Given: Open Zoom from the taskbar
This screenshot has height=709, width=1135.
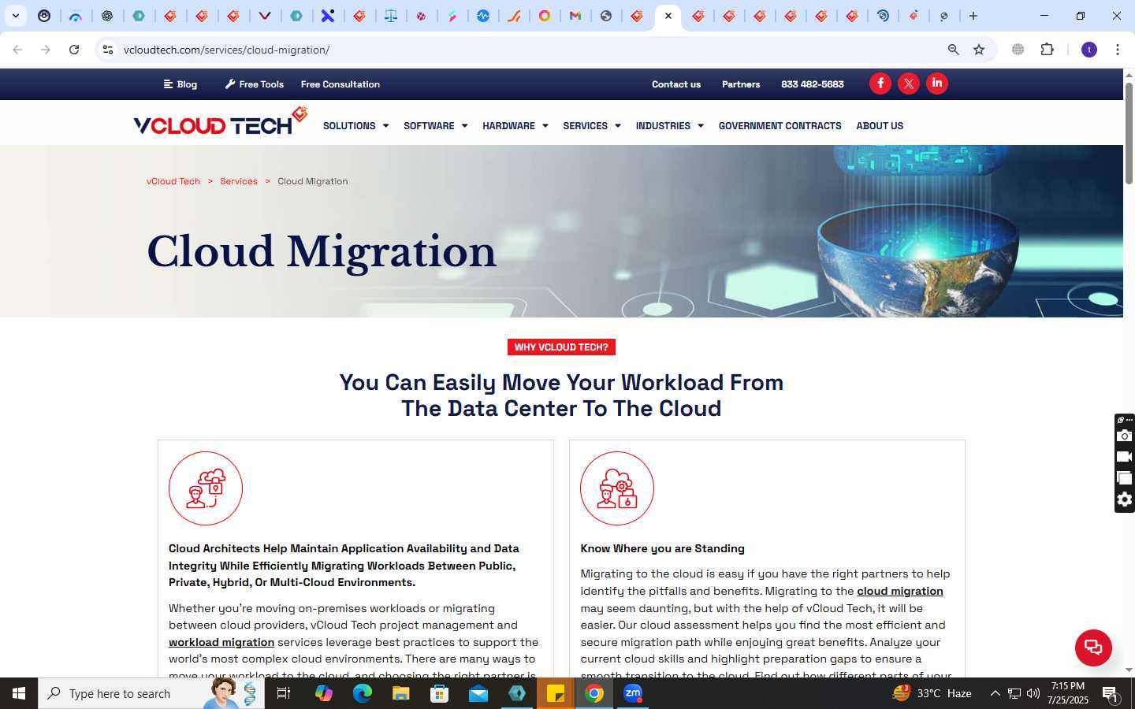Looking at the screenshot, I should coord(633,693).
